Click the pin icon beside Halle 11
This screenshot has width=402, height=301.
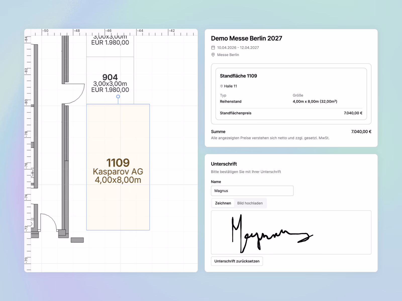tap(221, 86)
